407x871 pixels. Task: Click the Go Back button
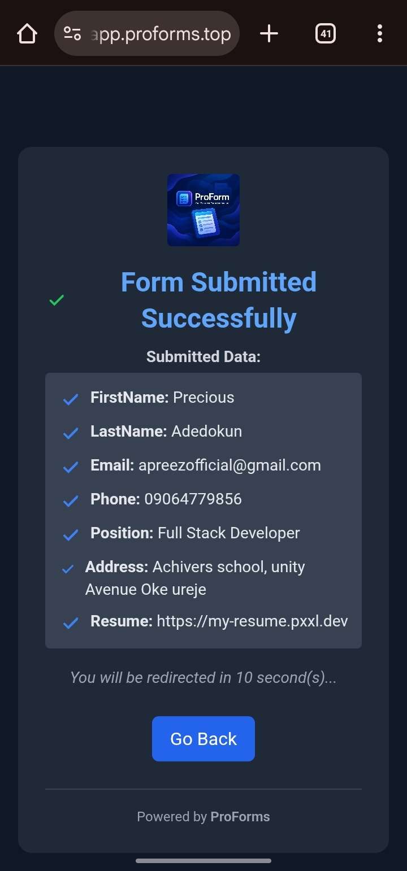(203, 739)
